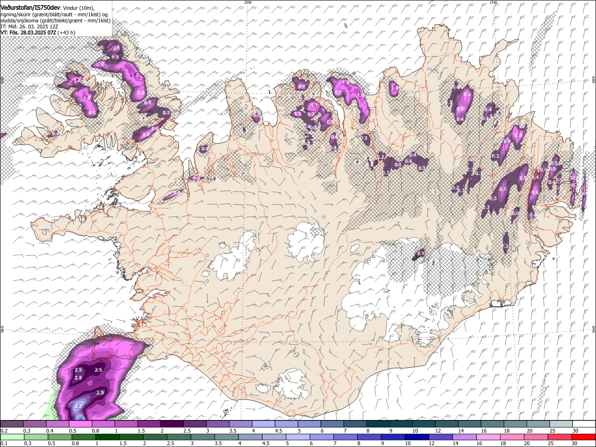Pick bright pink 0.5–0.8 swatch in snow scale
This screenshot has width=596, height=447.
point(80,424)
